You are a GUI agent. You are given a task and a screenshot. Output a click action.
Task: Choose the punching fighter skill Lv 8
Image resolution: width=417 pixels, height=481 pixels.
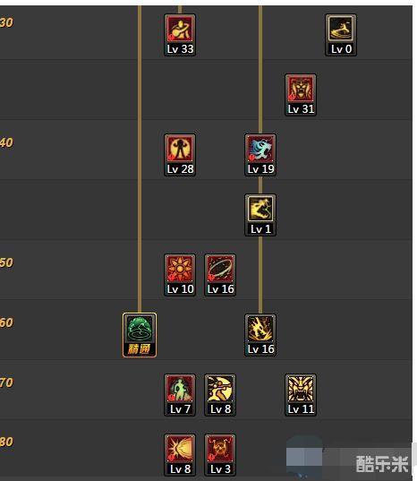coord(220,395)
